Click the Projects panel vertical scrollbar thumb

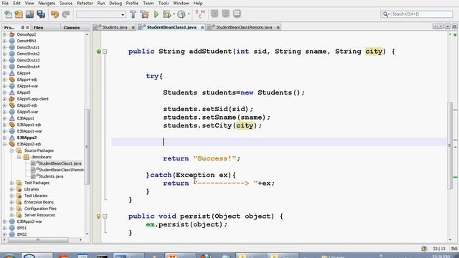pos(87,146)
